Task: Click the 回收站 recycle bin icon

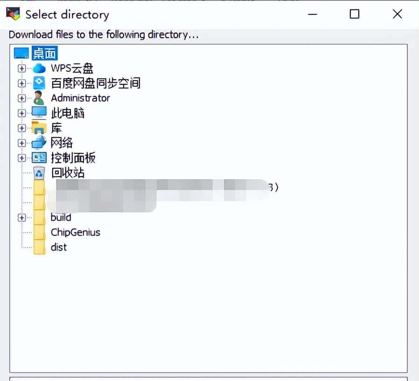Action: (39, 173)
